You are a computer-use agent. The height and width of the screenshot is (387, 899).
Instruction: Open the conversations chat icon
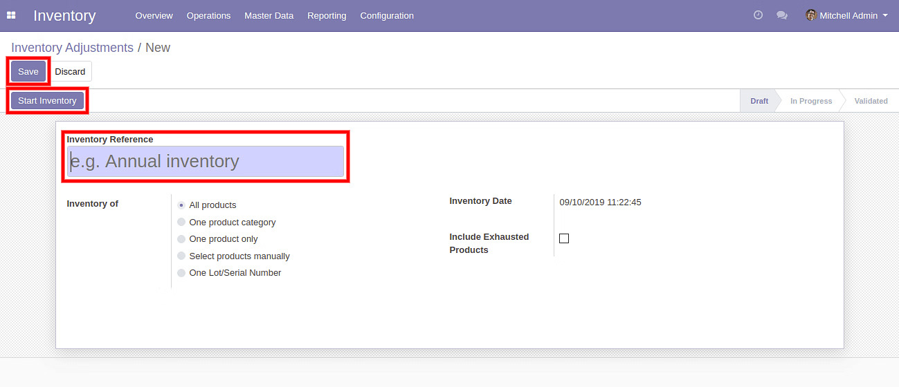tap(782, 15)
